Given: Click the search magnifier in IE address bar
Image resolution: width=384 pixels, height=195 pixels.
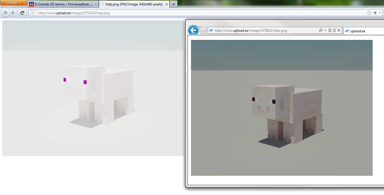Looking at the screenshot, I should coord(320,30).
